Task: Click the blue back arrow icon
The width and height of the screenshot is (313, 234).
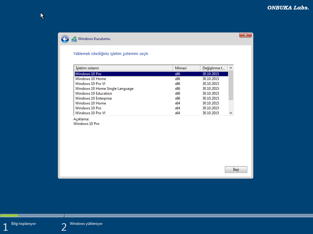Action: coord(65,39)
